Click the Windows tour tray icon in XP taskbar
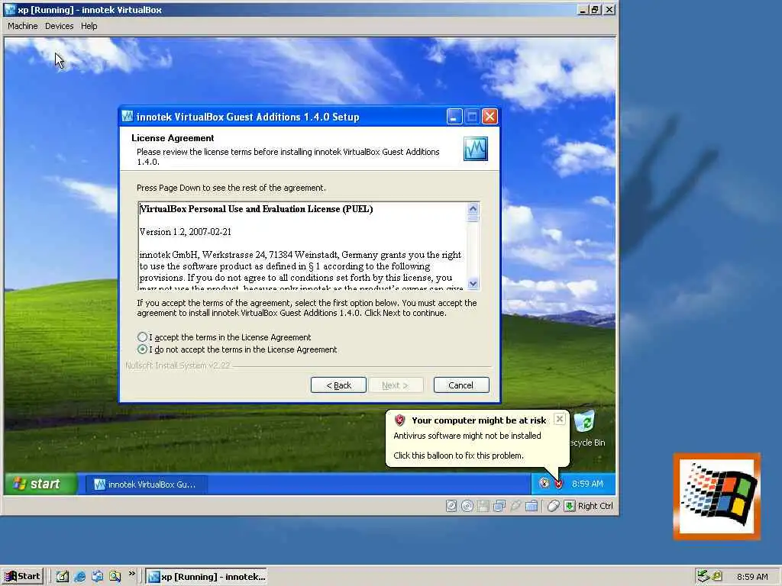Screen dimensions: 782x586 coord(544,483)
